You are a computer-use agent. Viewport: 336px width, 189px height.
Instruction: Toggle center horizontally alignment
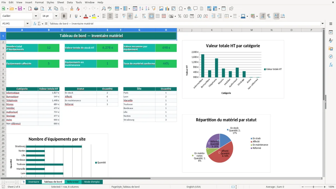tap(110, 16)
